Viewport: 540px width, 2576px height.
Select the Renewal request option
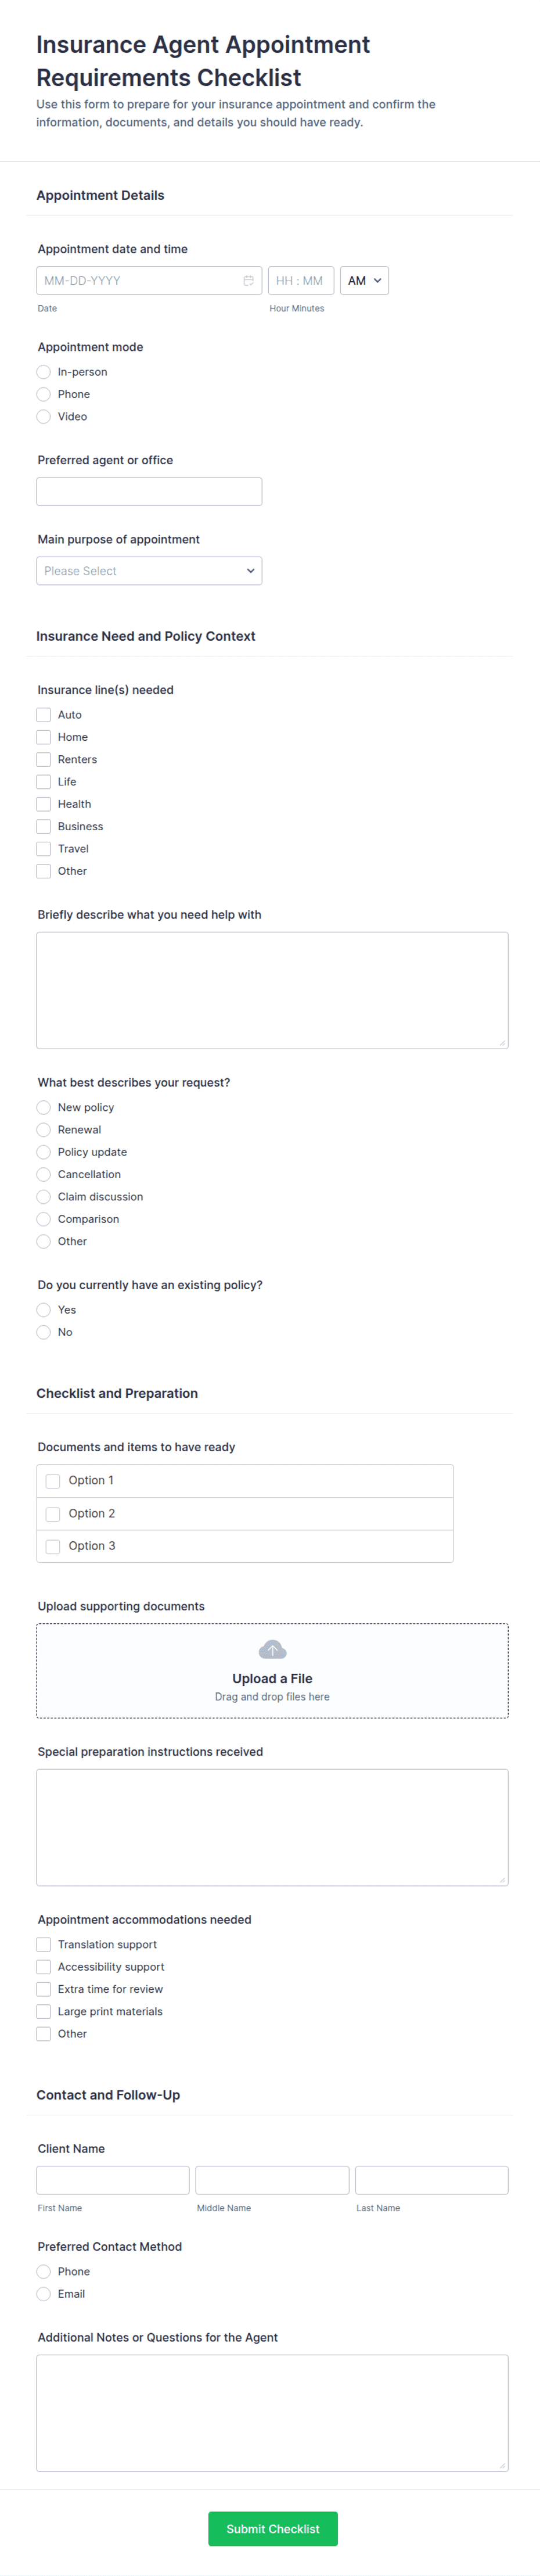(x=44, y=1130)
